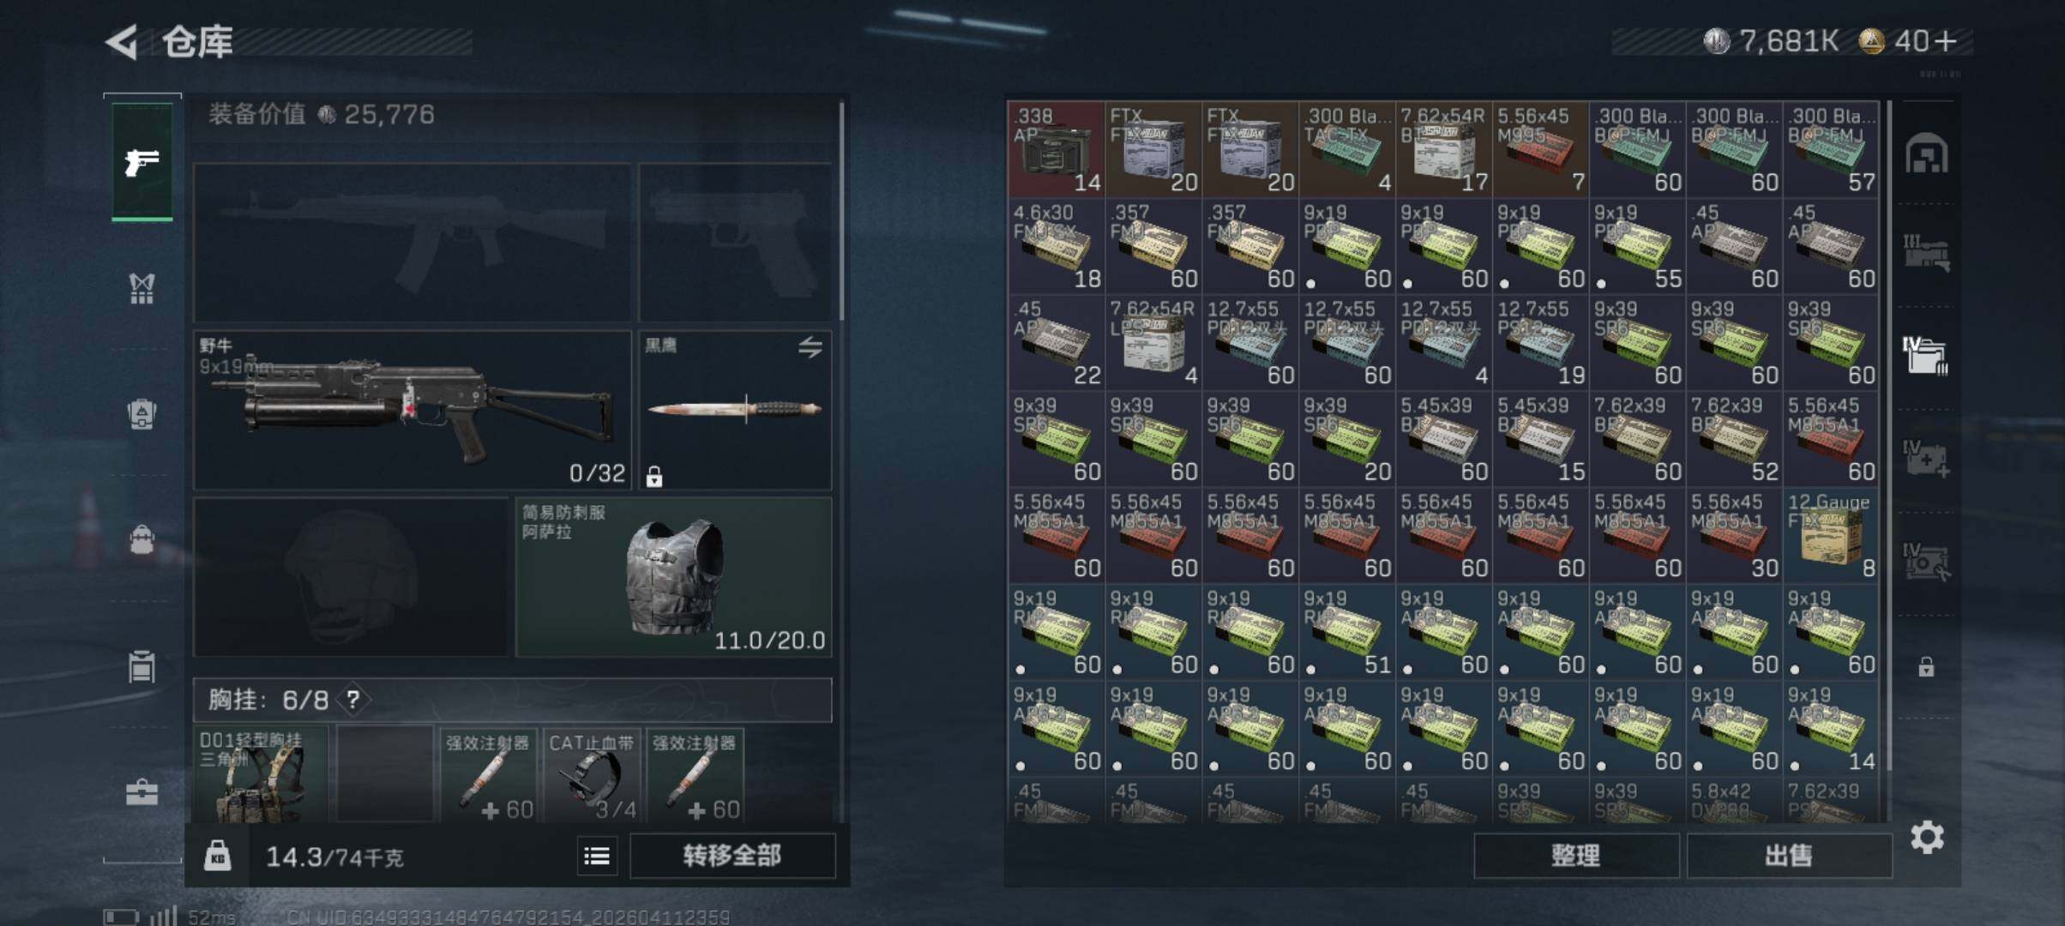The height and width of the screenshot is (926, 2065).
Task: Go back with the arrow beside 仓库
Action: pyautogui.click(x=123, y=42)
